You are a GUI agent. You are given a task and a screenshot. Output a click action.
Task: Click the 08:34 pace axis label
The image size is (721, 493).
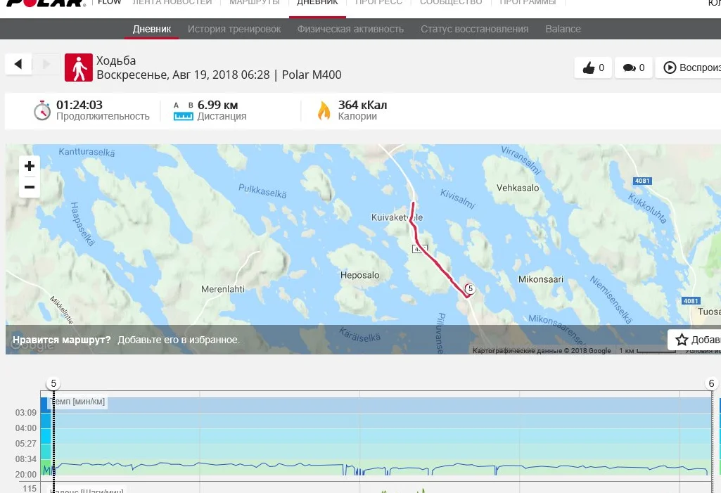26,459
